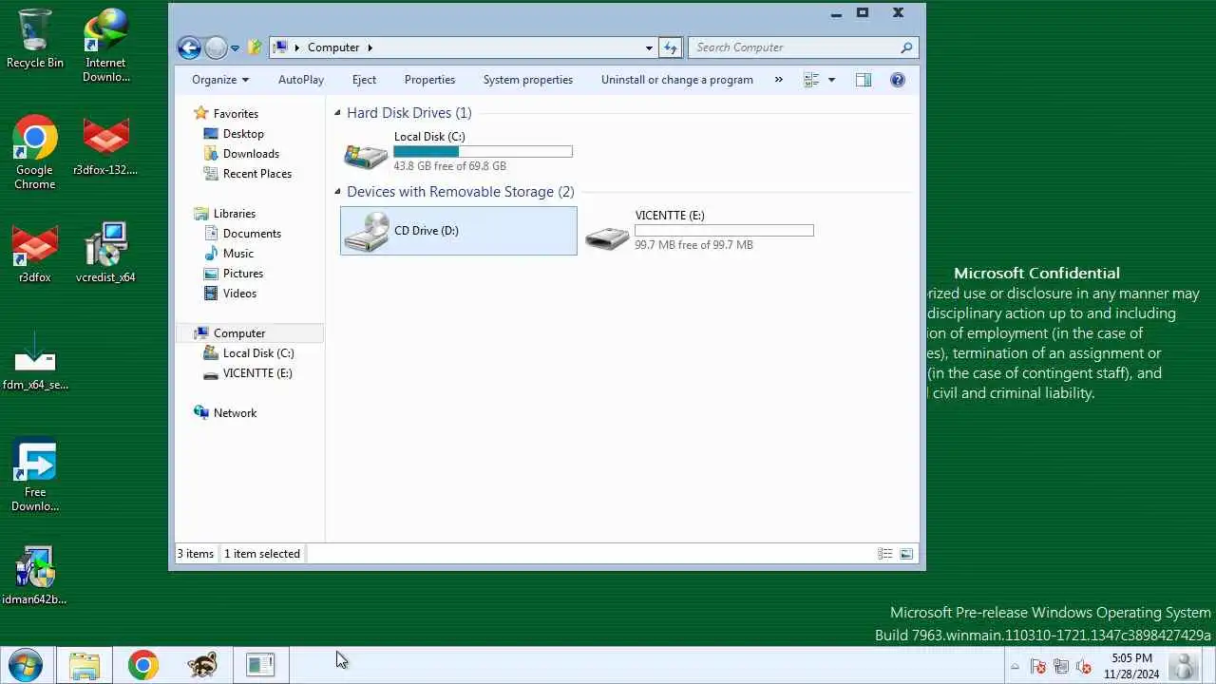Open Downloads in navigation pane

[x=251, y=154]
